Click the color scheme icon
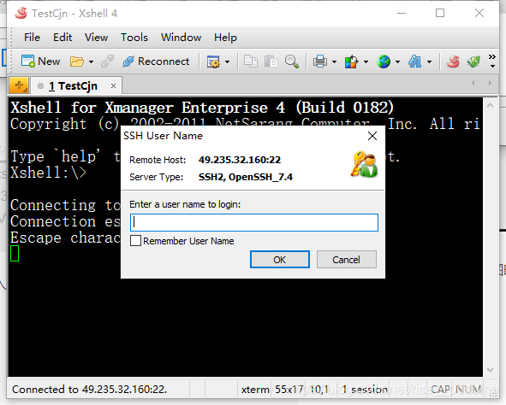Image resolution: width=506 pixels, height=405 pixels. pos(351,62)
